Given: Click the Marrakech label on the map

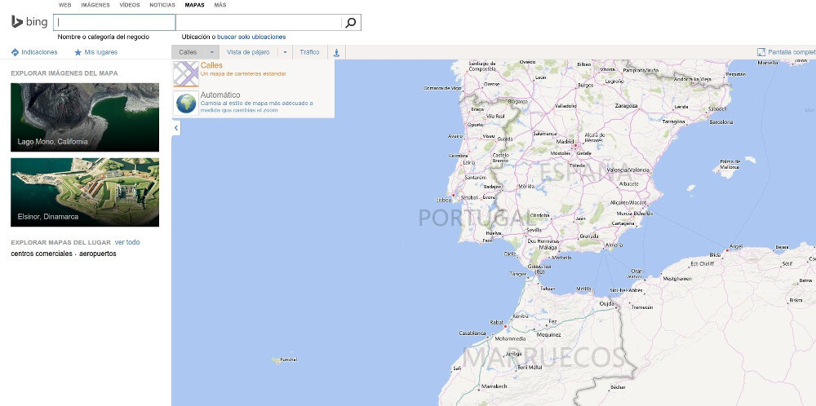Looking at the screenshot, I should (494, 386).
